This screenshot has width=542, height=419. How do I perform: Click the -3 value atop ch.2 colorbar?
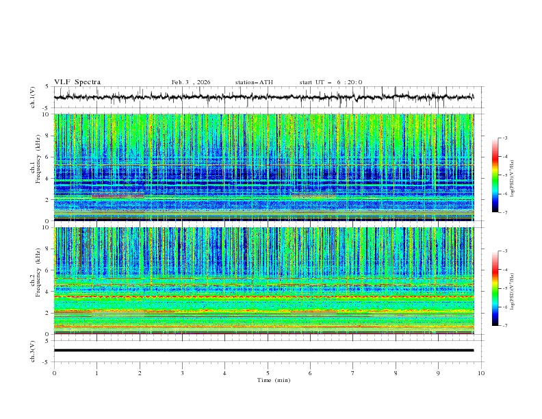pyautogui.click(x=504, y=252)
